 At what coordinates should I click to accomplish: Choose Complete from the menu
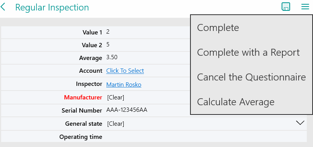218,27
